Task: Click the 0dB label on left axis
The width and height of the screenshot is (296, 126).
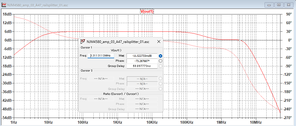Action: click(x=7, y=40)
